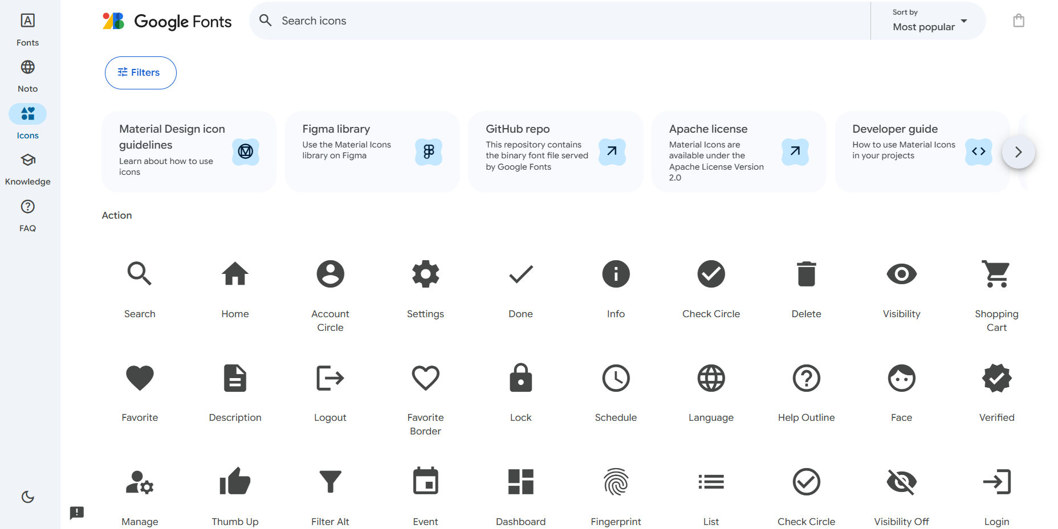Pick the Thumb Up icon

(235, 482)
